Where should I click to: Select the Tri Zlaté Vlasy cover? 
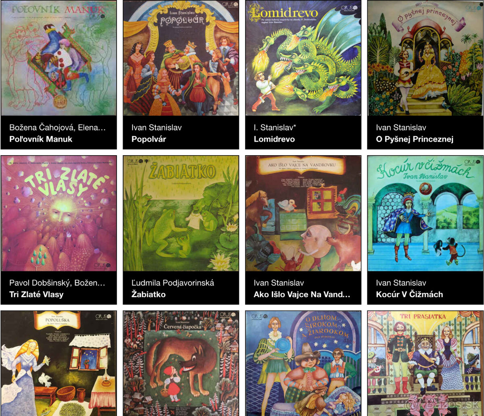click(x=59, y=213)
